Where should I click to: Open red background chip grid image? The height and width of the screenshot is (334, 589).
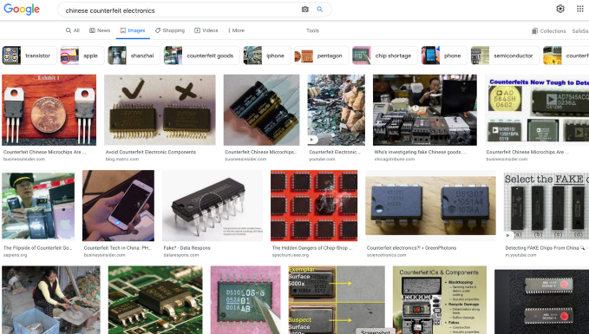point(314,206)
